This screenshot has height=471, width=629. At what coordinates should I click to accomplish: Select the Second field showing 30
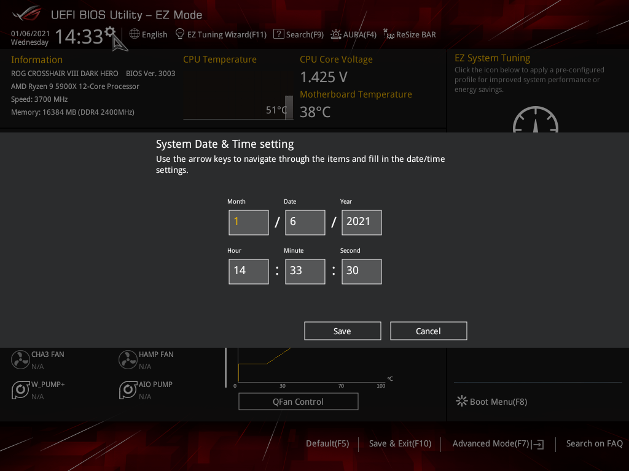click(362, 272)
